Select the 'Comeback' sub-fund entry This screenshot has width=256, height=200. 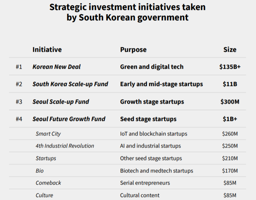pos(48,183)
